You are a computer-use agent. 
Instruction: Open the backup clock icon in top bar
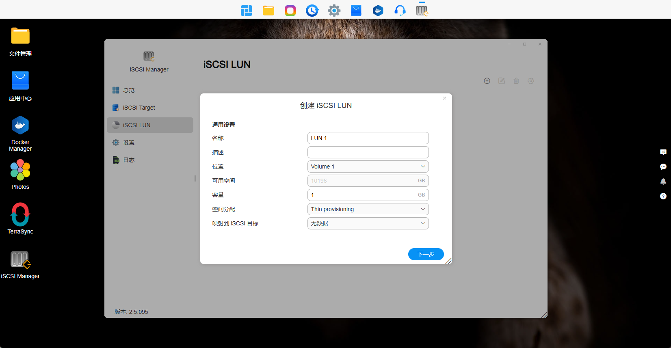coord(312,11)
